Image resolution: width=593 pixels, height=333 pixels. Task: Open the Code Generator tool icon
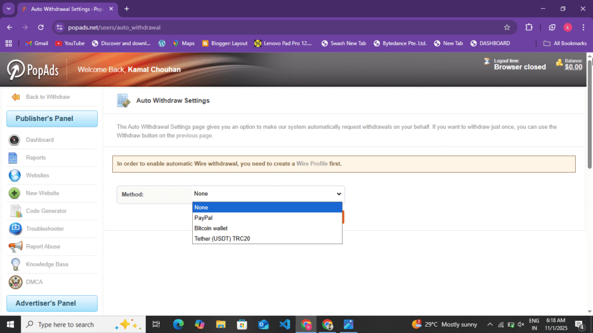pos(14,211)
